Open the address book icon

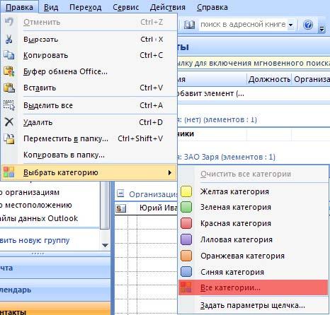(x=189, y=24)
